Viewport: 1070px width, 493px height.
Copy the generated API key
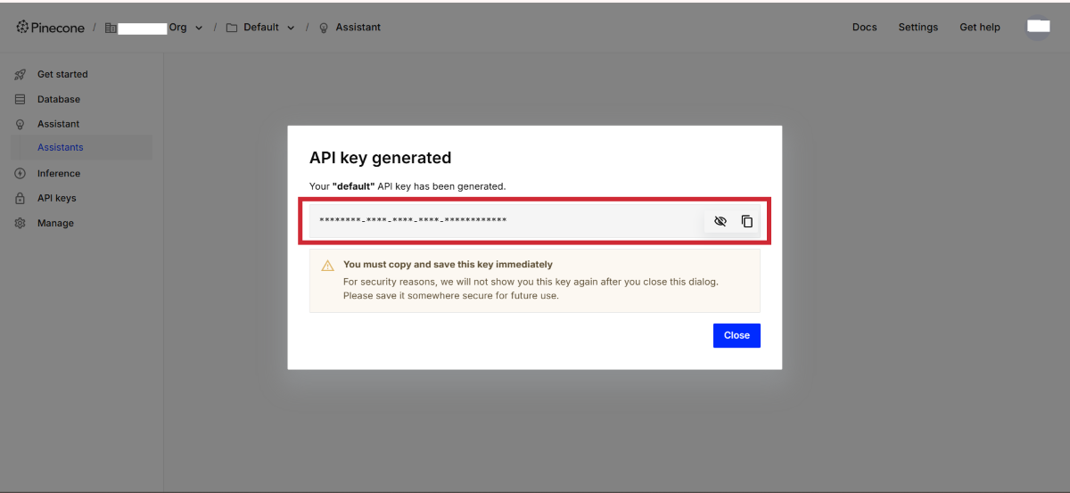(746, 221)
